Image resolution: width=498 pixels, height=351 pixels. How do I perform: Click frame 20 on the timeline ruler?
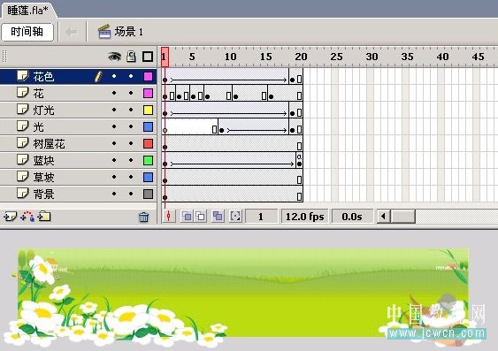pos(300,57)
